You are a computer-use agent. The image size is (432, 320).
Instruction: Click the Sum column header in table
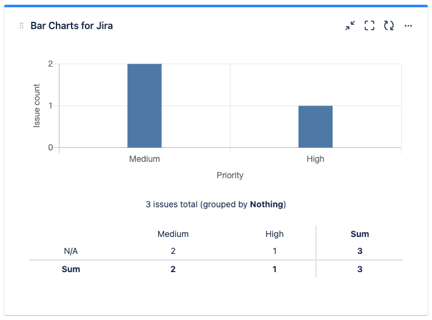(360, 234)
